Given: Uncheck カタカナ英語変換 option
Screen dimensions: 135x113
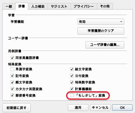Looking at the screenshot, I should pyautogui.click(x=12, y=89).
